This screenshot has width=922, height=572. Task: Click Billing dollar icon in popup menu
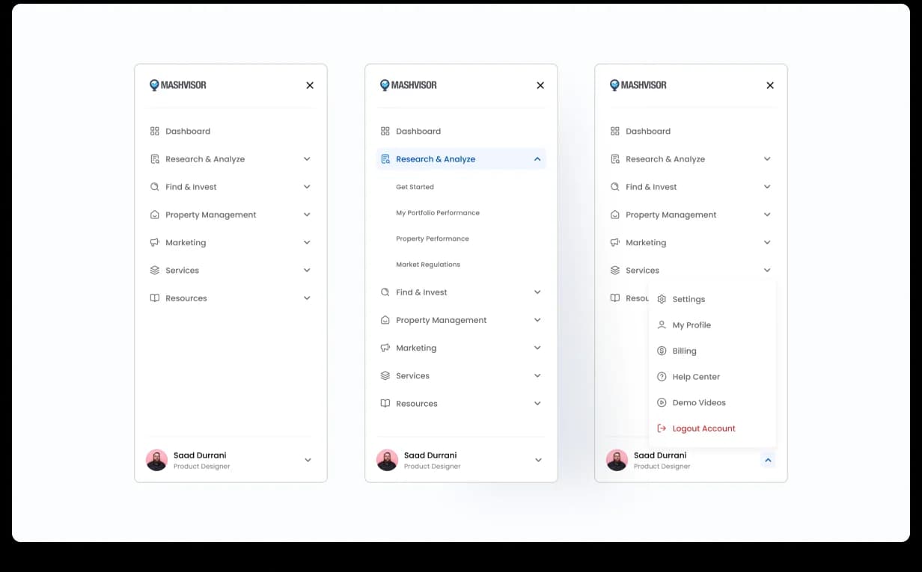(662, 351)
